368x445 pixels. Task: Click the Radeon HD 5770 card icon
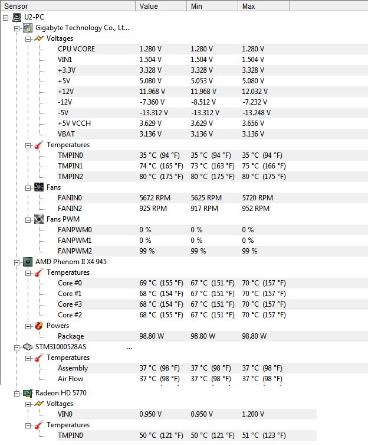(28, 393)
